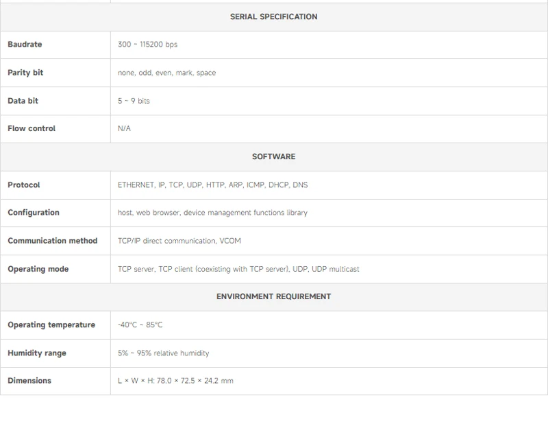Viewport: 548px width, 424px height.
Task: Click the Humidity range label
Action: click(38, 353)
